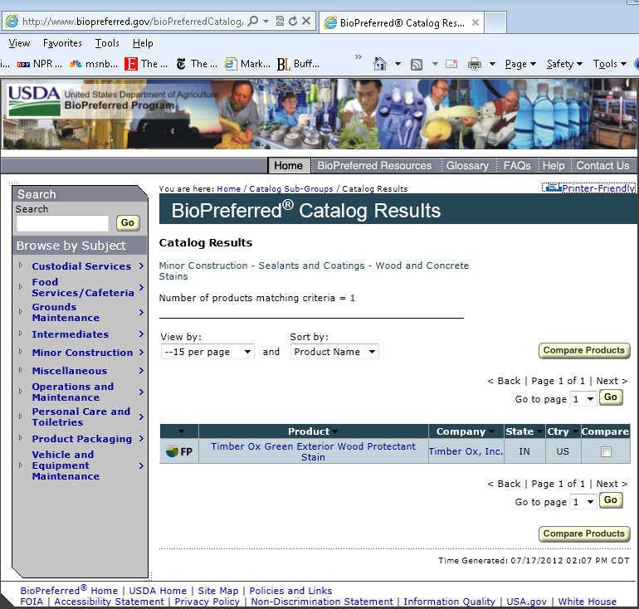Open the Favorites menu
Image resolution: width=639 pixels, height=609 pixels.
click(x=62, y=43)
